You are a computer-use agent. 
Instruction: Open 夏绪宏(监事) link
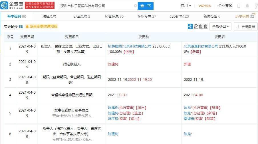193,119
